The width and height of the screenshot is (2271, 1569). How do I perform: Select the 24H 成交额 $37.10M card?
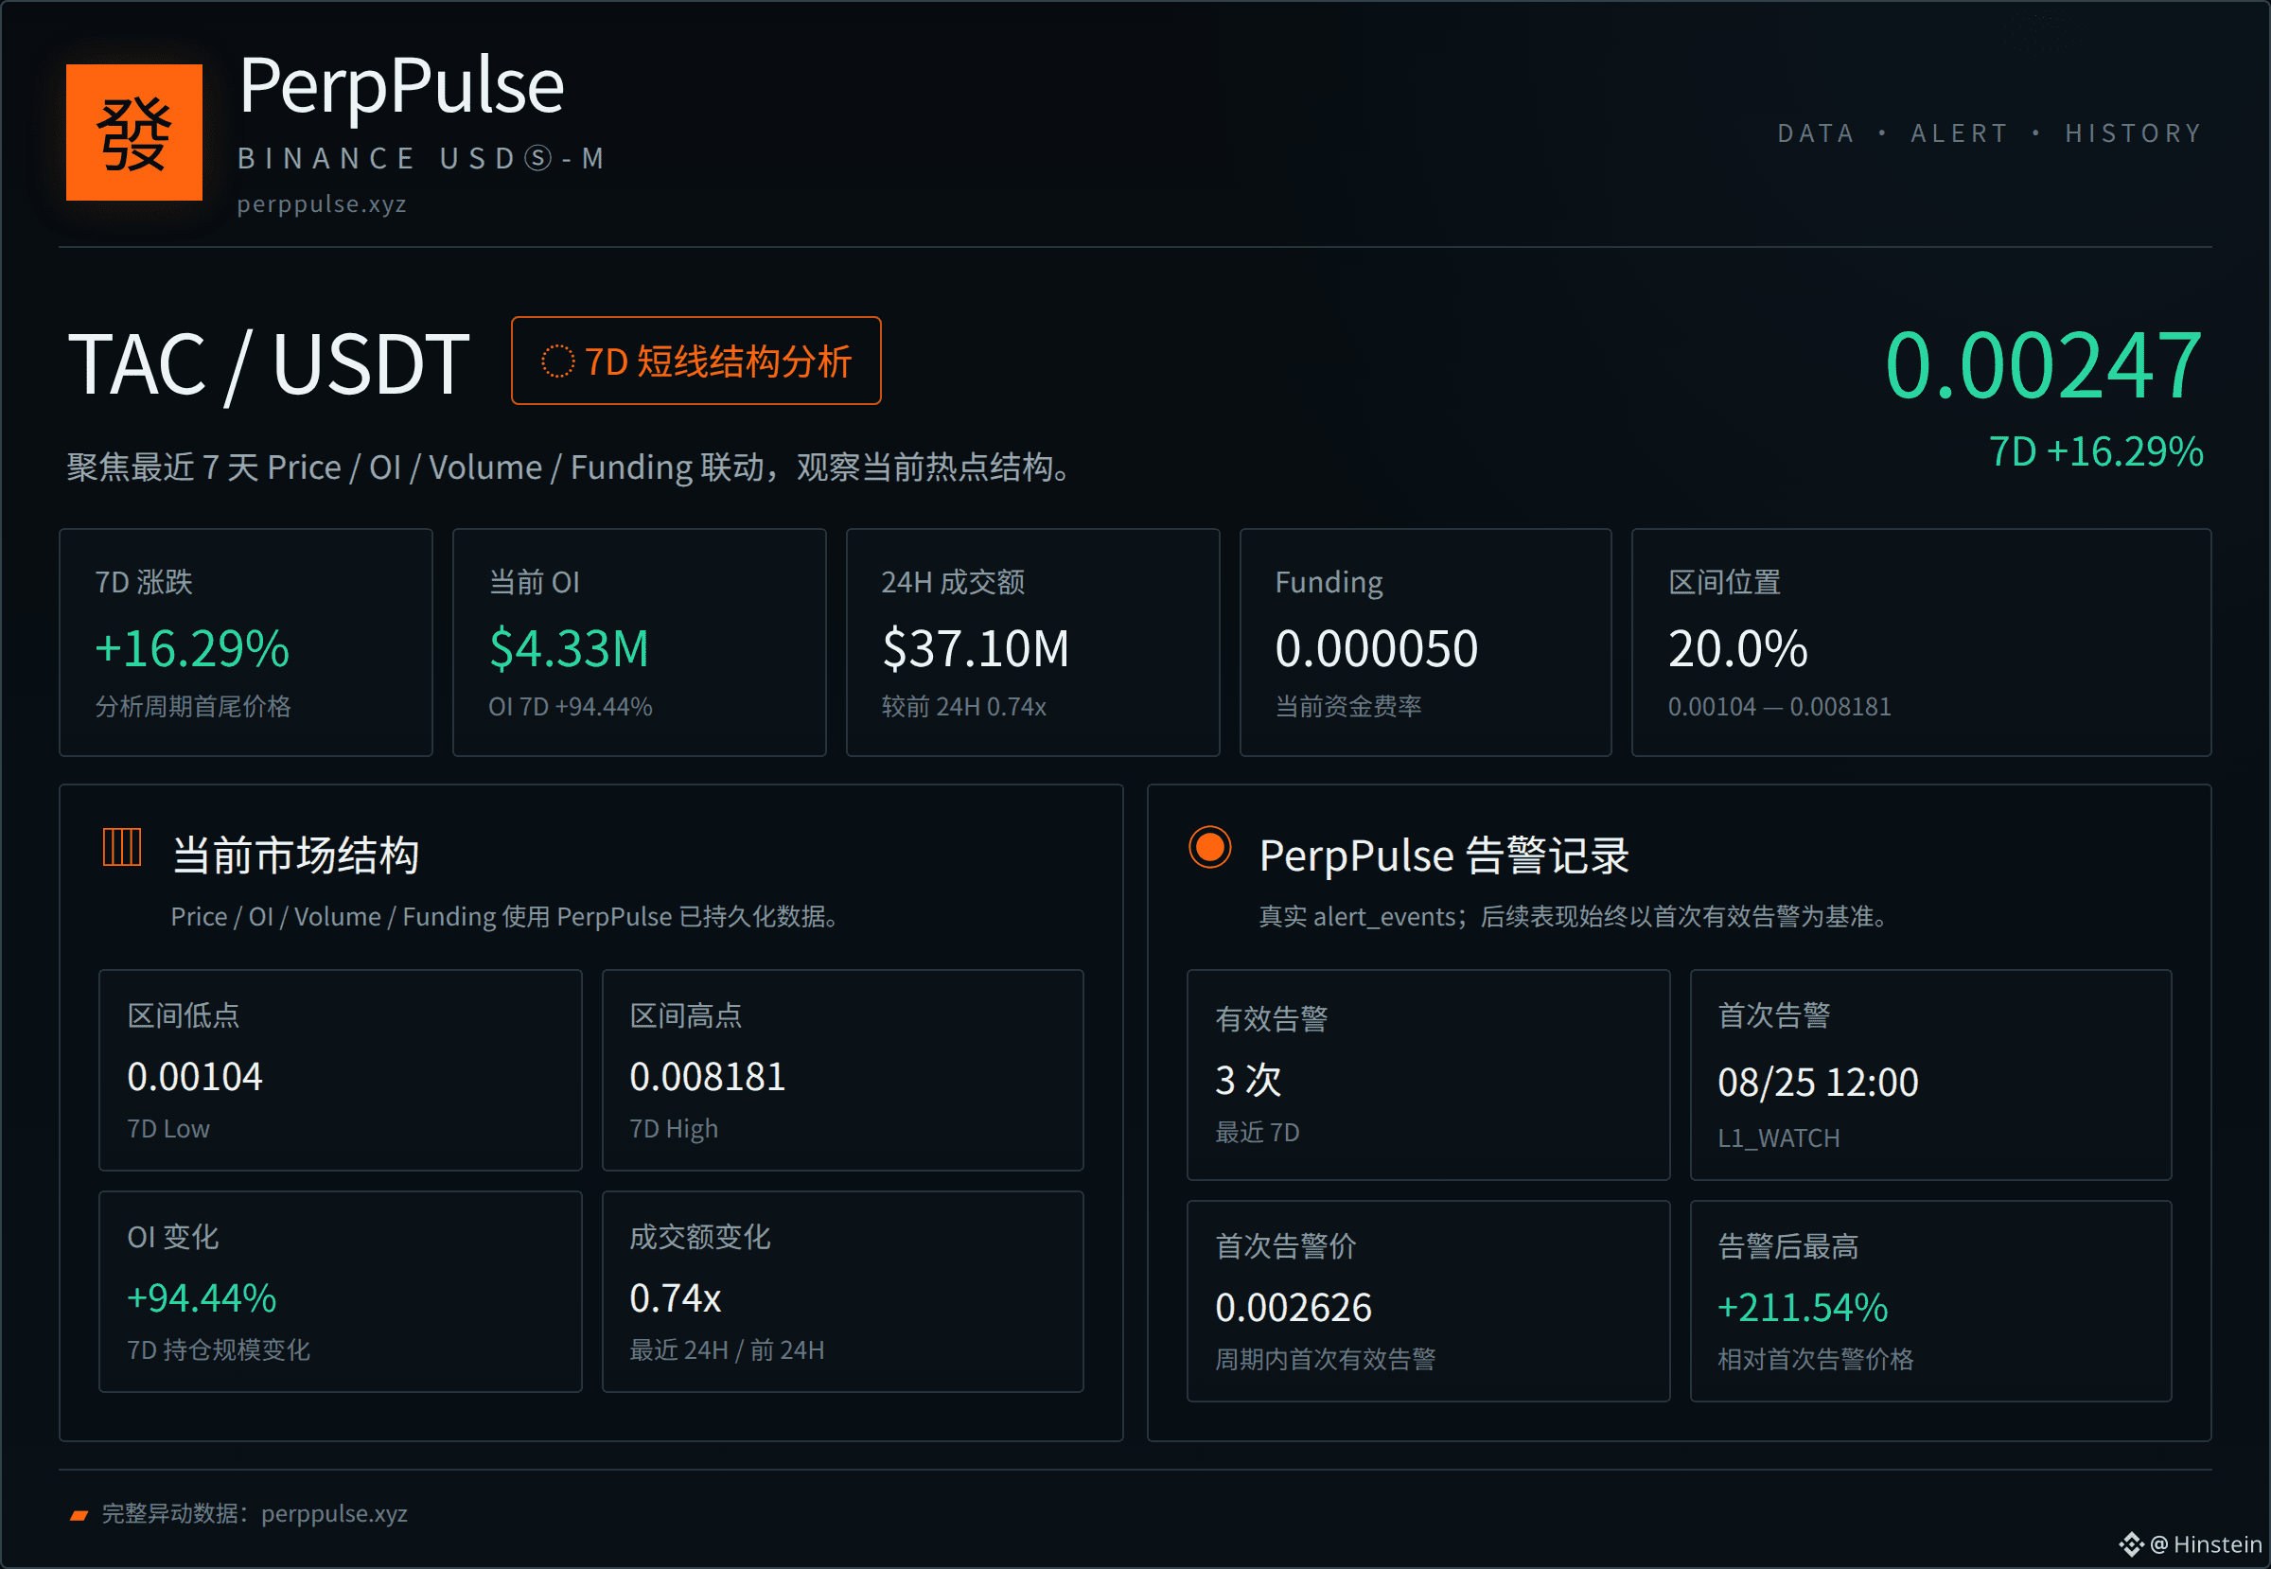(x=1032, y=642)
